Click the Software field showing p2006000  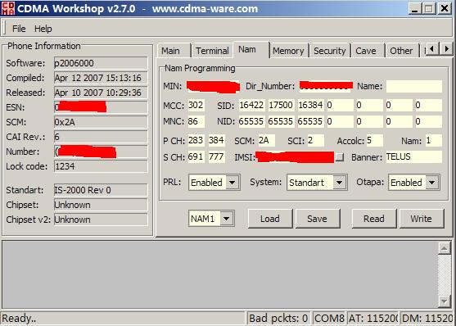coord(101,63)
